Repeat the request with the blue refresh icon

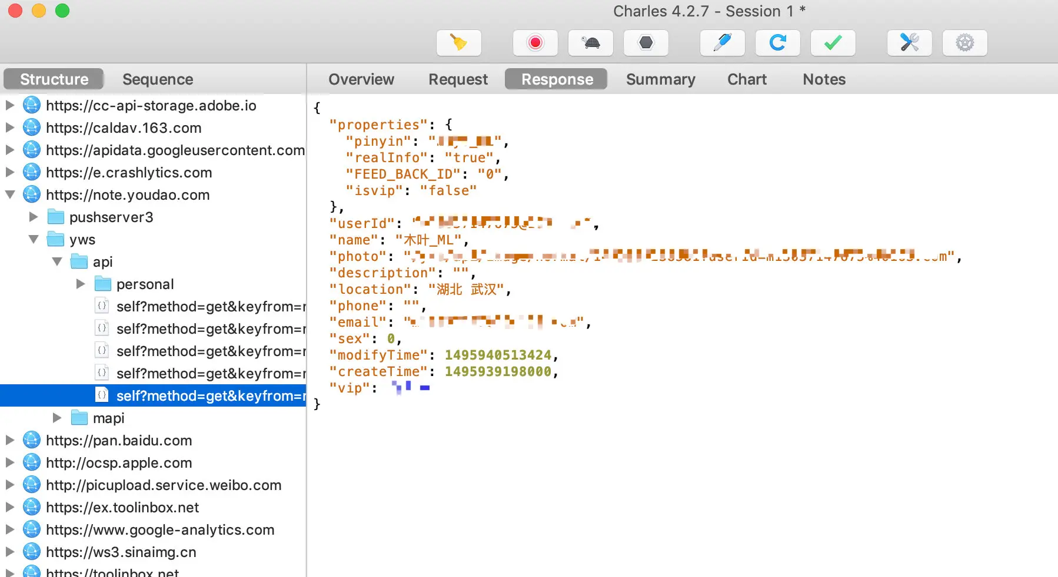point(778,43)
